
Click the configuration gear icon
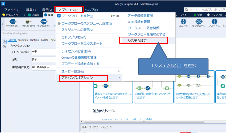point(4,42)
